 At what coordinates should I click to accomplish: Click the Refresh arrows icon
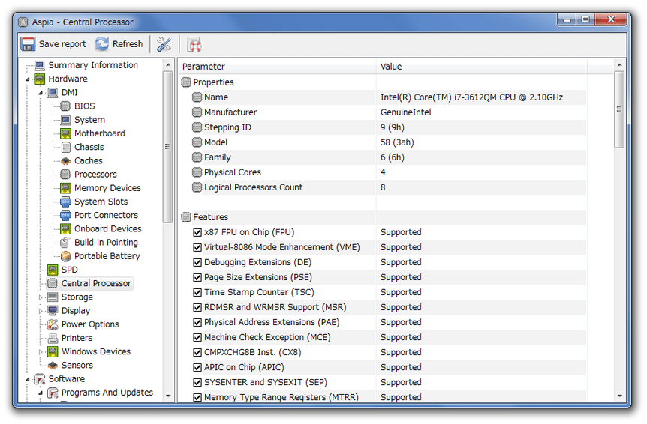coord(102,44)
